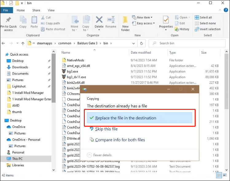This screenshot has height=181, width=230.
Task: Click common in the address path
Action: 65,43
